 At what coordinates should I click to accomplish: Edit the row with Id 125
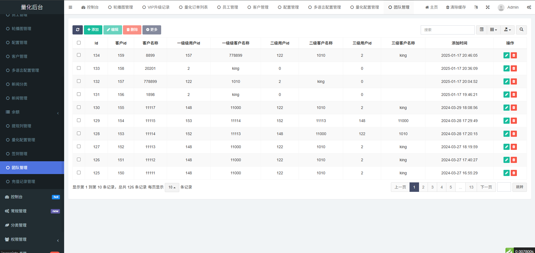click(507, 173)
